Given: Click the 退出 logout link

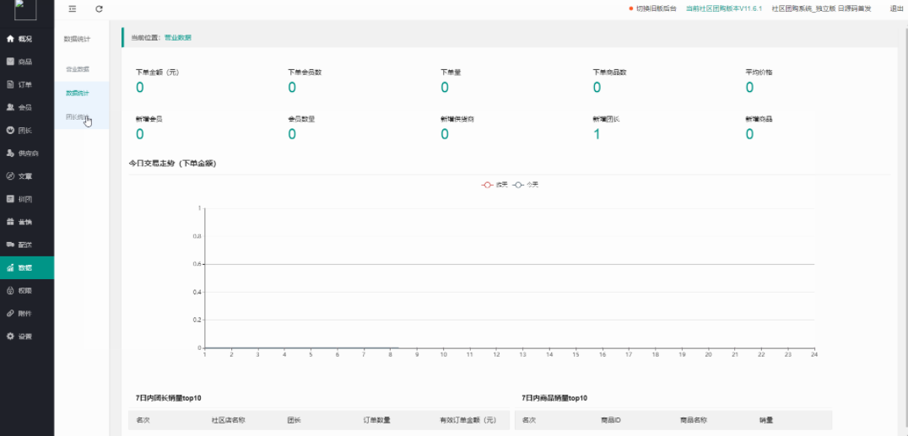Looking at the screenshot, I should tap(896, 8).
